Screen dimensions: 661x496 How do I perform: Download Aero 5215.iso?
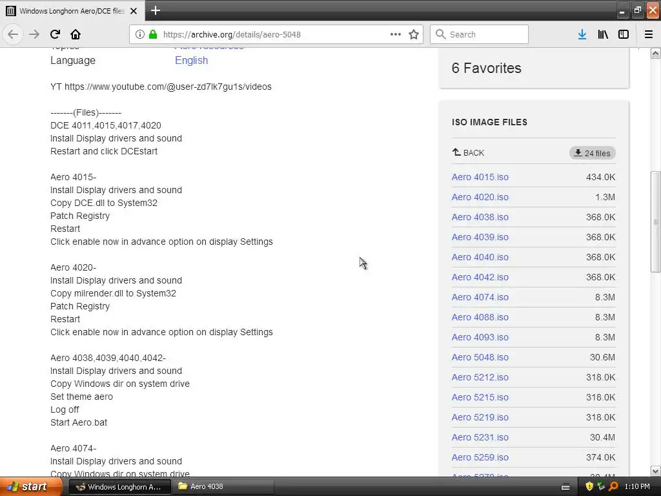(480, 397)
